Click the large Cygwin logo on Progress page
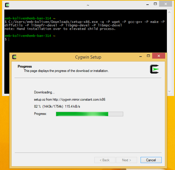175x170 pixels. tap(154, 69)
